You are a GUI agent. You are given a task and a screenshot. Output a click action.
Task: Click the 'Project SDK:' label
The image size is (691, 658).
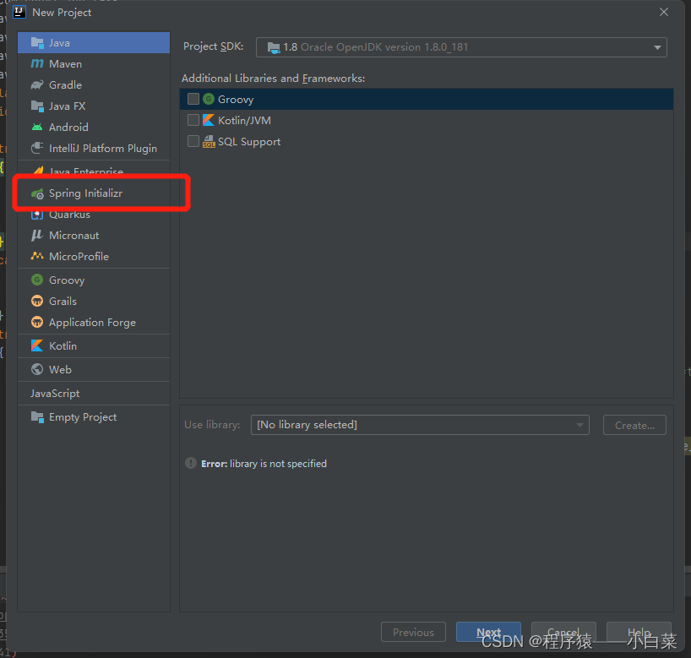click(x=213, y=46)
